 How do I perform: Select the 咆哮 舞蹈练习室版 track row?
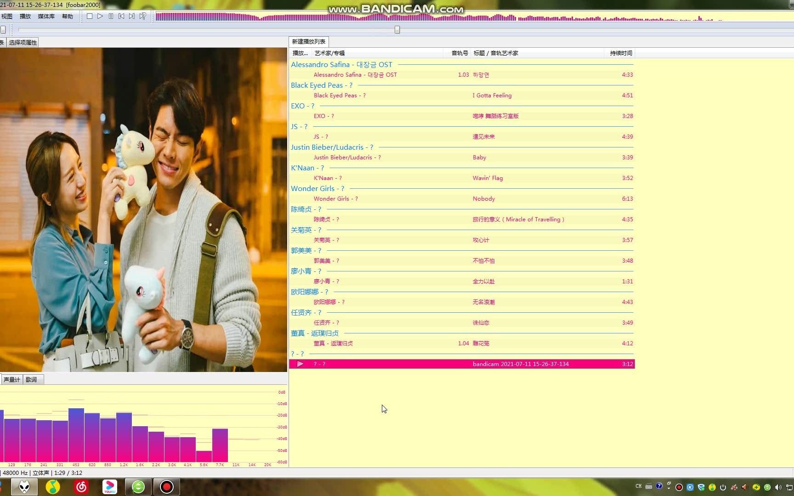coord(462,116)
